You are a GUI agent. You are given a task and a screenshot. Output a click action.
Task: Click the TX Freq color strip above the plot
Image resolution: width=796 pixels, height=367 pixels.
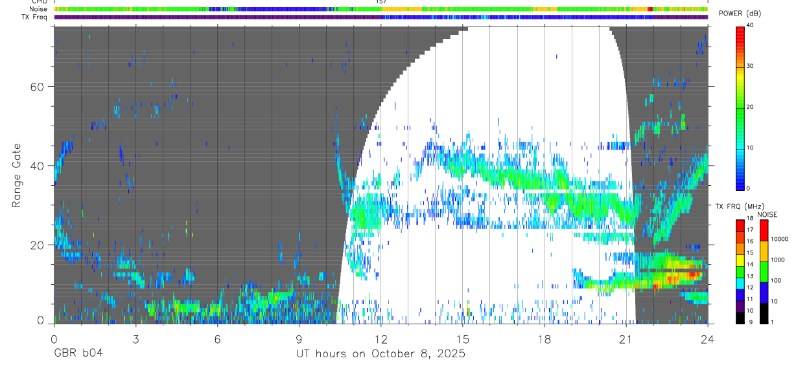point(380,17)
